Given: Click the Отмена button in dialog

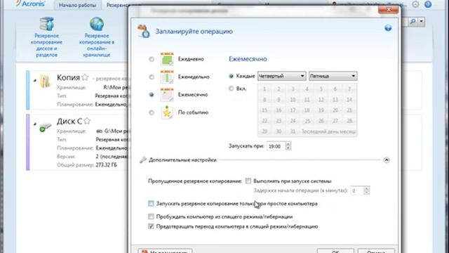Looking at the screenshot, I should pyautogui.click(x=376, y=251).
